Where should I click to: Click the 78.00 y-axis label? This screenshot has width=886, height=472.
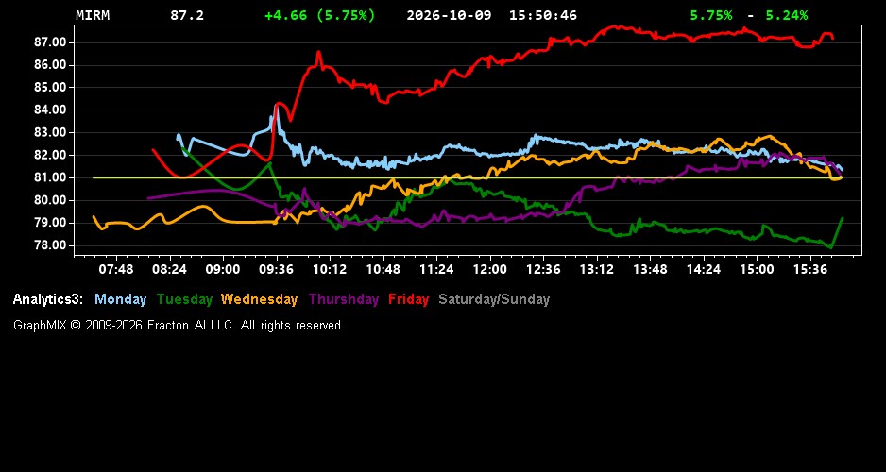pos(51,245)
